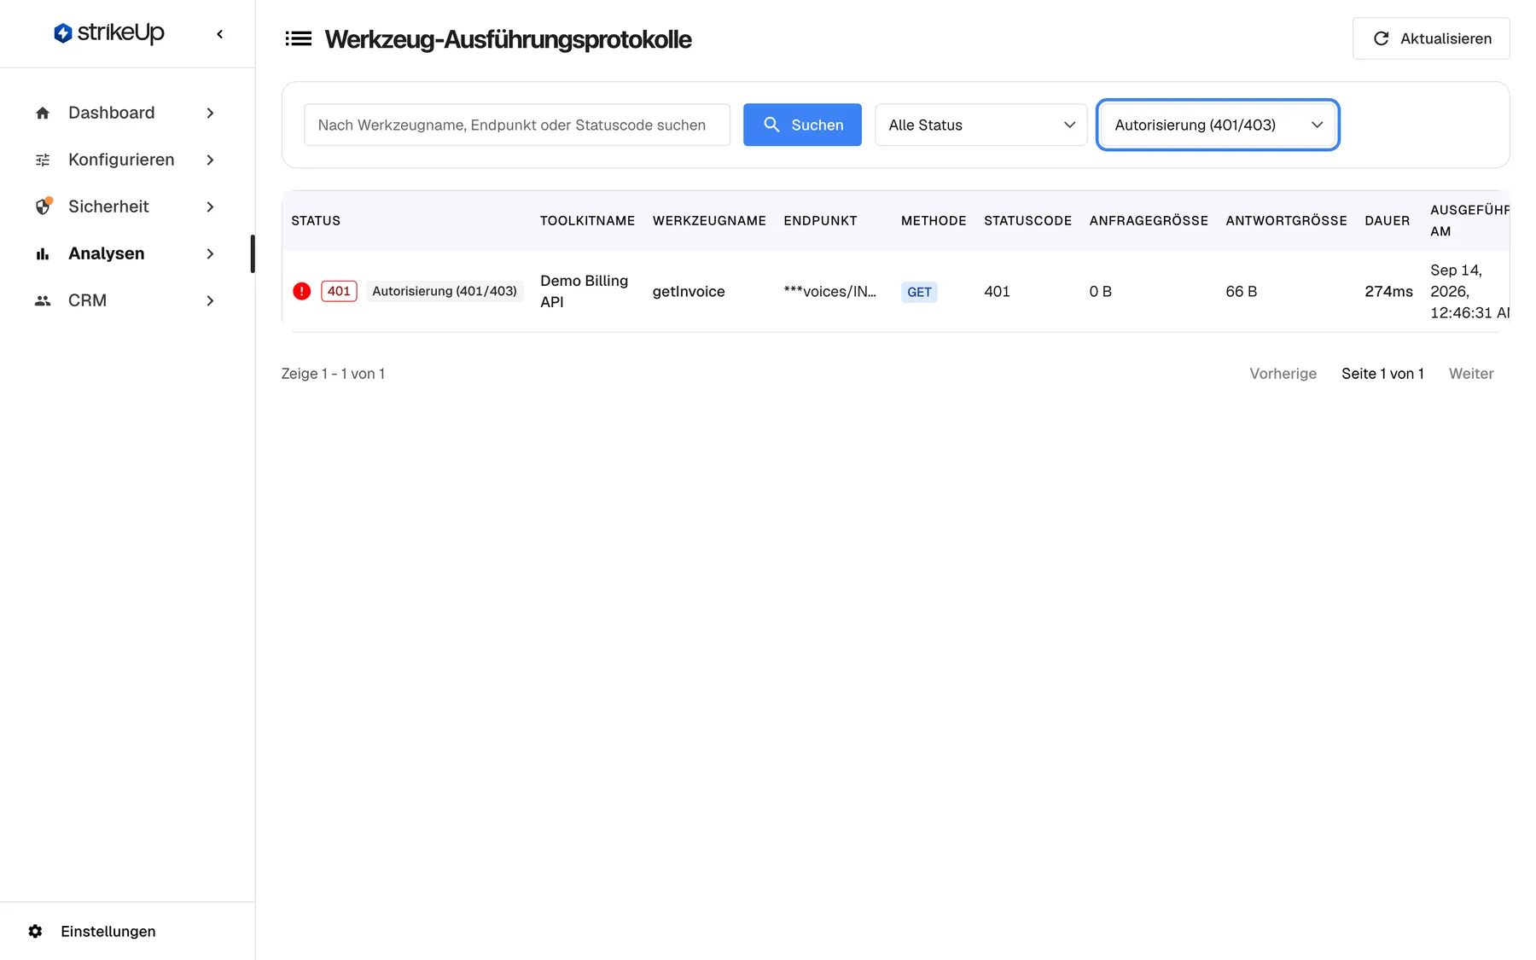Click the red 401 status badge

coord(339,291)
